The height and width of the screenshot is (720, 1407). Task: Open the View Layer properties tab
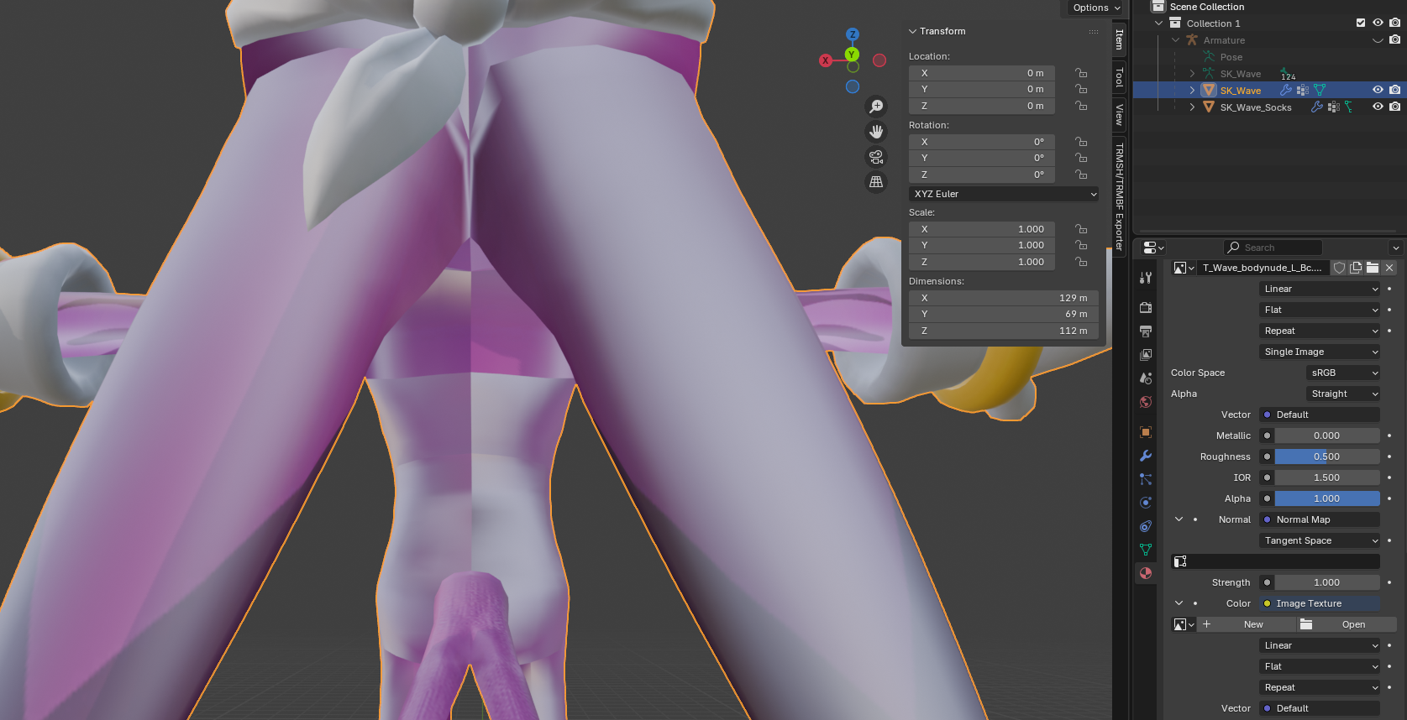point(1146,355)
